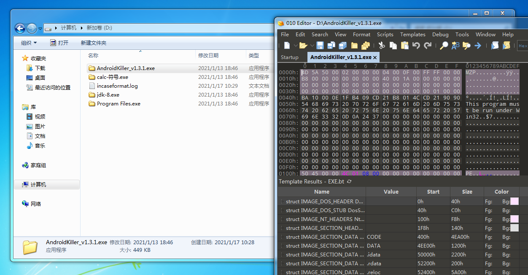Click the Paste clipboard icon
Viewport: 528px width, 275px height.
coord(405,46)
